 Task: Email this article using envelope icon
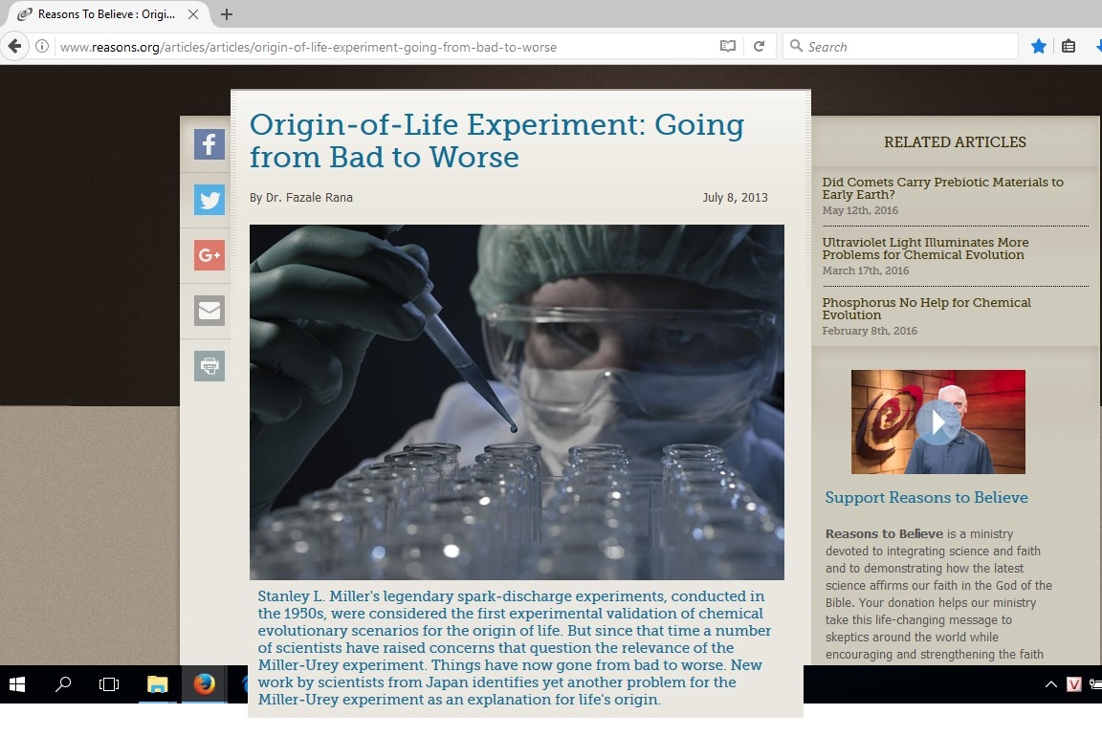(209, 311)
